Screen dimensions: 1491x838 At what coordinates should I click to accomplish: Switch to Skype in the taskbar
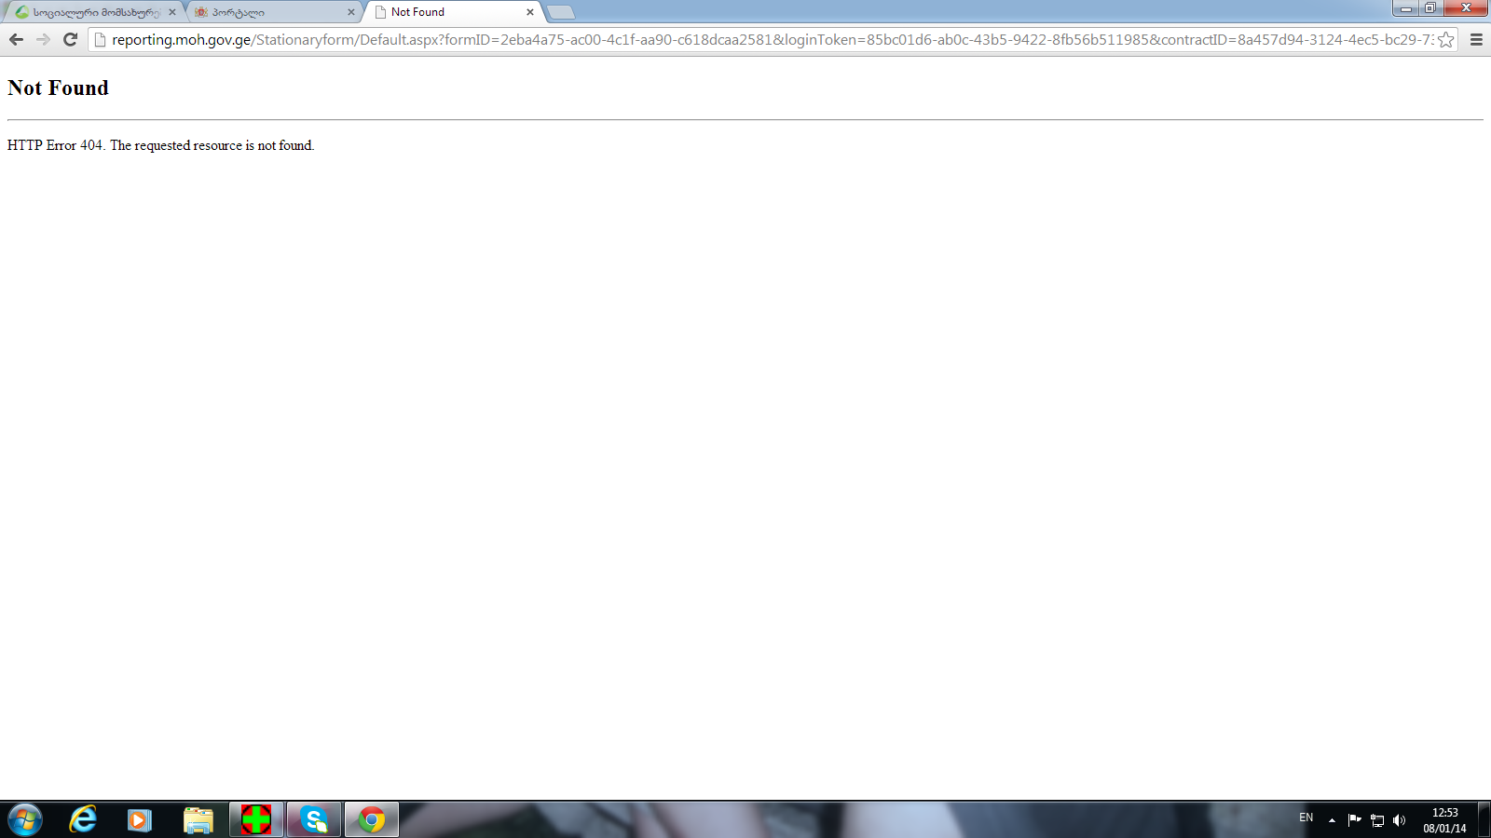tap(314, 819)
